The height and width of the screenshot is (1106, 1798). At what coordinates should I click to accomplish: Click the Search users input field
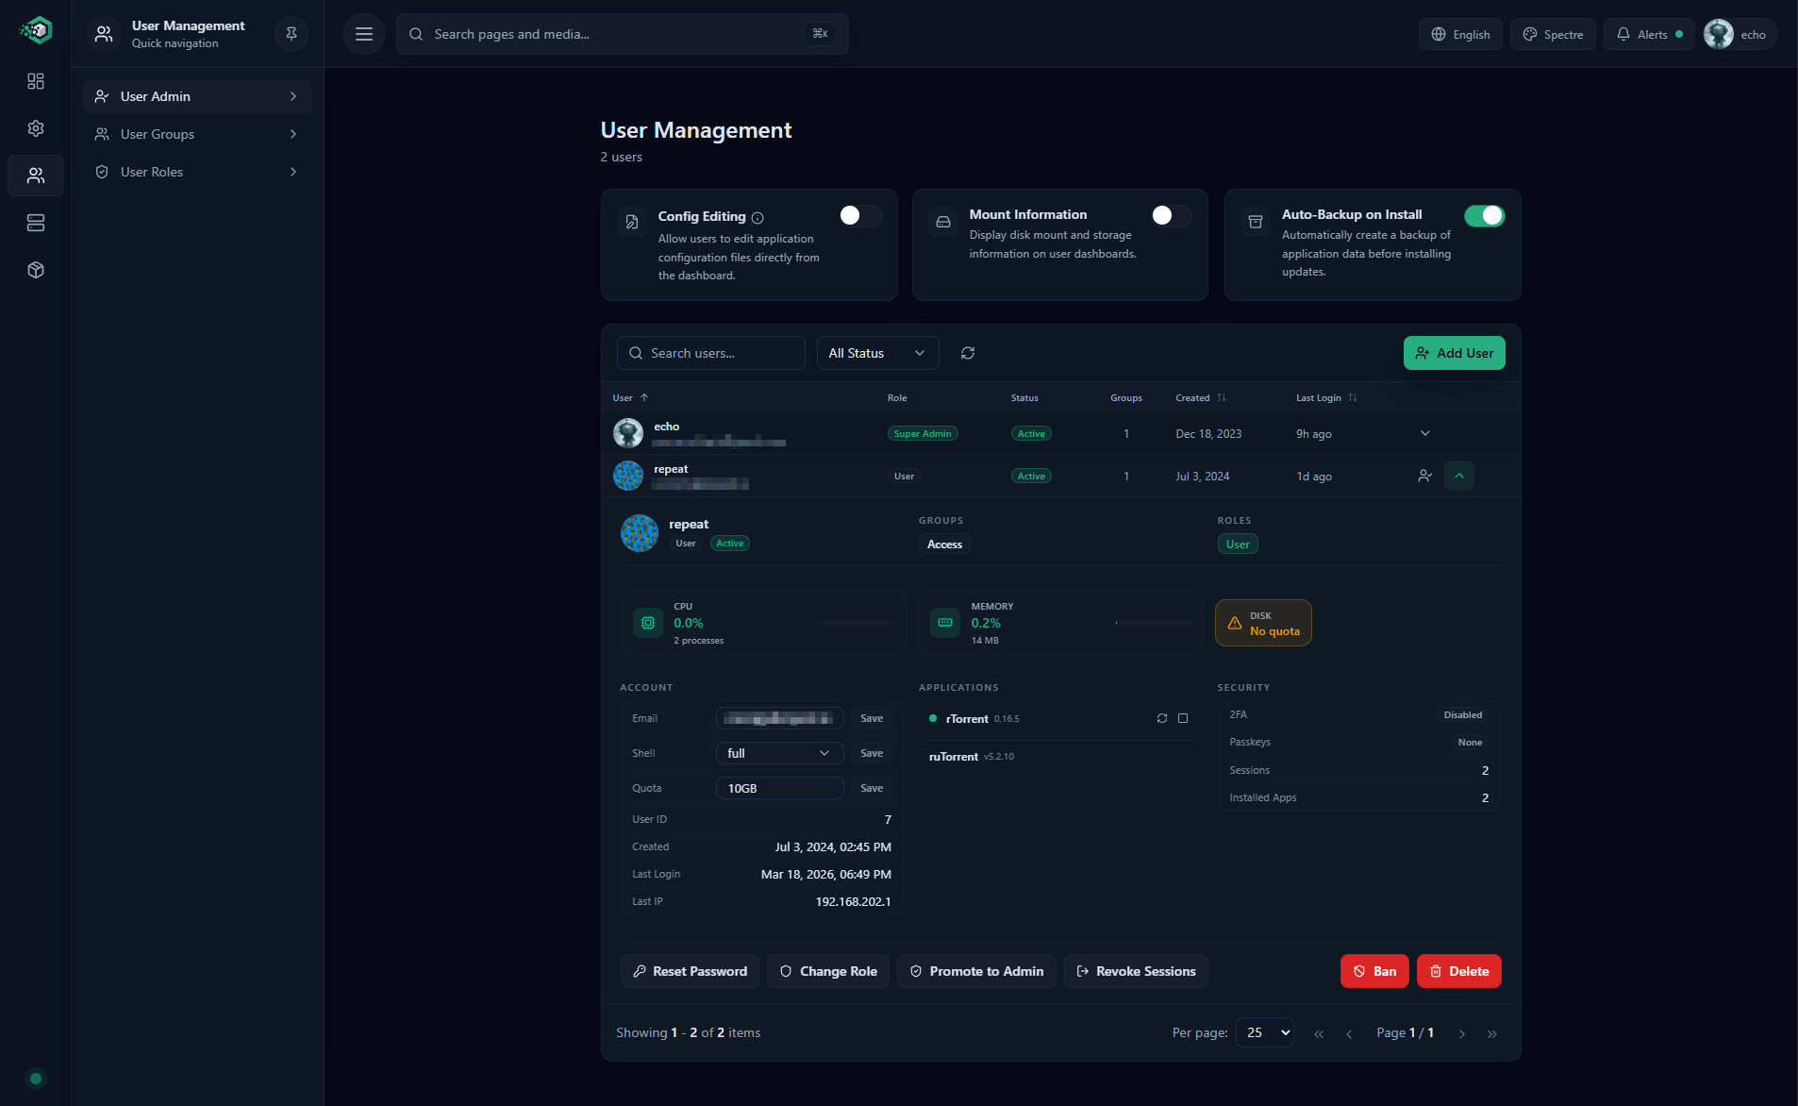coord(710,353)
